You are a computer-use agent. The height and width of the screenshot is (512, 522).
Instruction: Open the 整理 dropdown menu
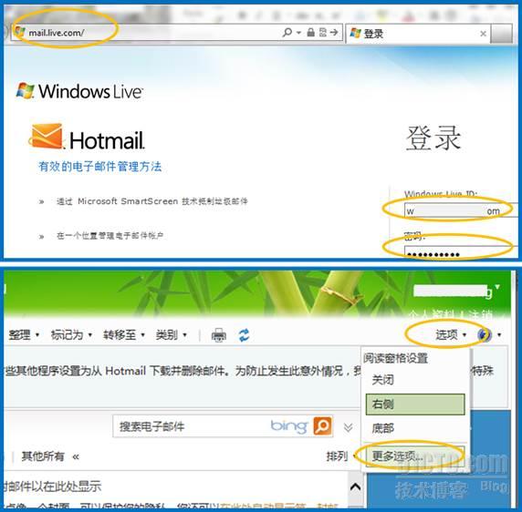(24, 335)
